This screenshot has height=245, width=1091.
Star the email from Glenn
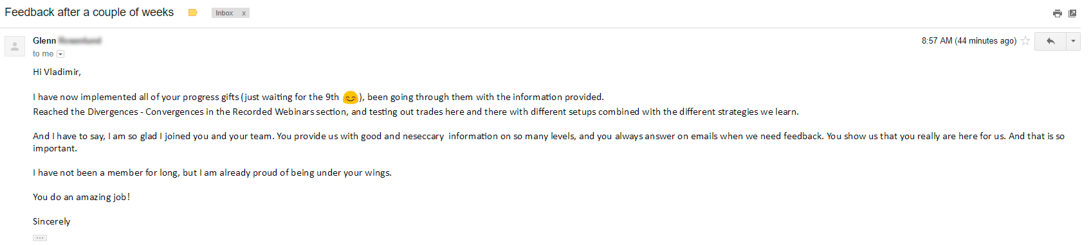pos(1025,40)
